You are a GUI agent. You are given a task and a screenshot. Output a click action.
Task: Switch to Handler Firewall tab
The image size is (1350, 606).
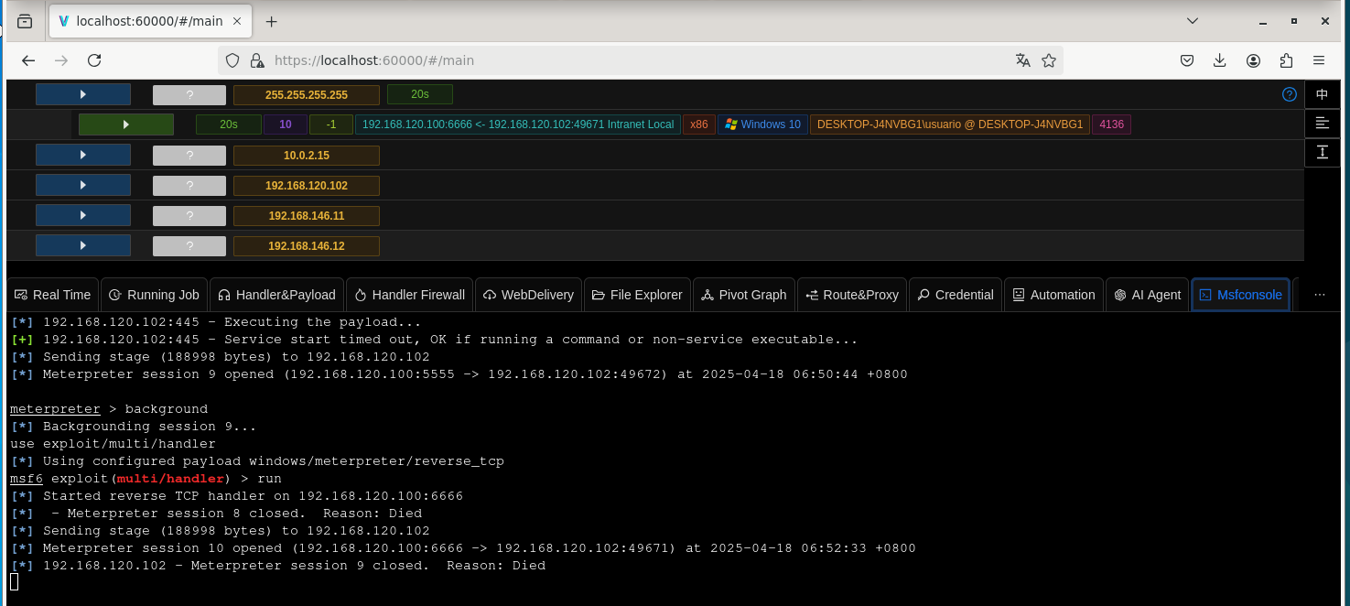point(409,295)
